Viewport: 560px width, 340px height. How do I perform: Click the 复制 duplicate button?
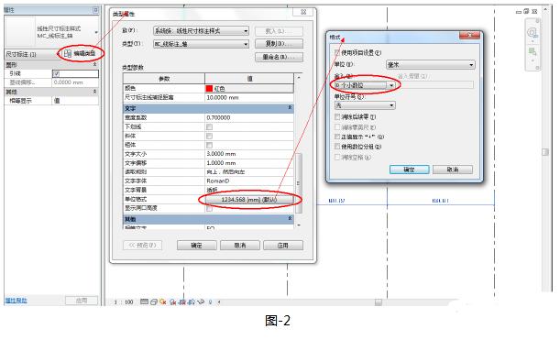click(279, 44)
